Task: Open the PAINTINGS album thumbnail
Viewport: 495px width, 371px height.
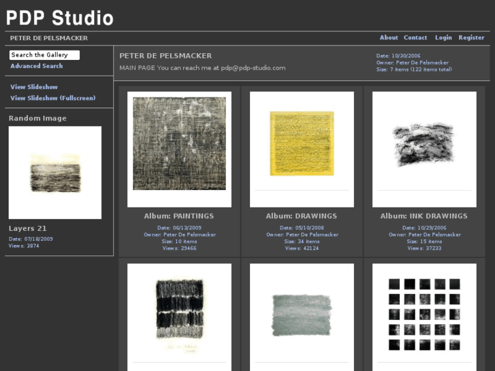Action: point(179,149)
